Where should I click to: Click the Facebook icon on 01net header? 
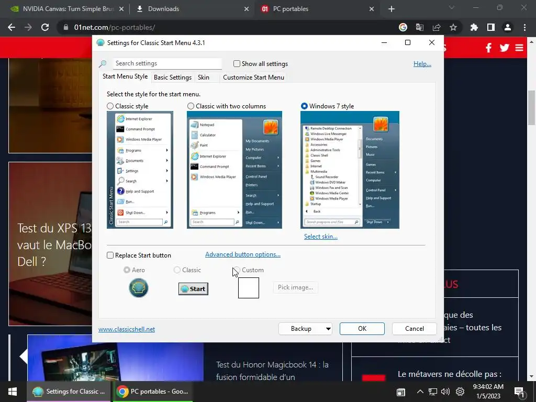(x=488, y=48)
